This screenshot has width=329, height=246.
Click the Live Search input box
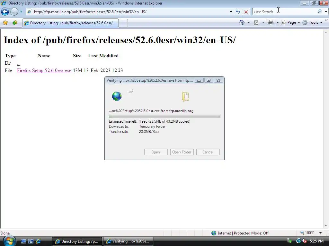click(x=284, y=12)
